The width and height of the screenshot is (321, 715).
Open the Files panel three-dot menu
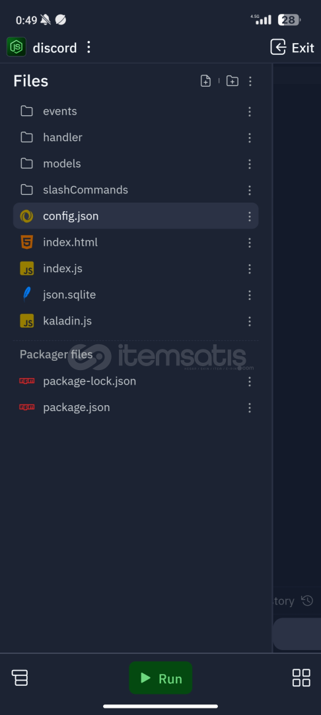pos(250,81)
